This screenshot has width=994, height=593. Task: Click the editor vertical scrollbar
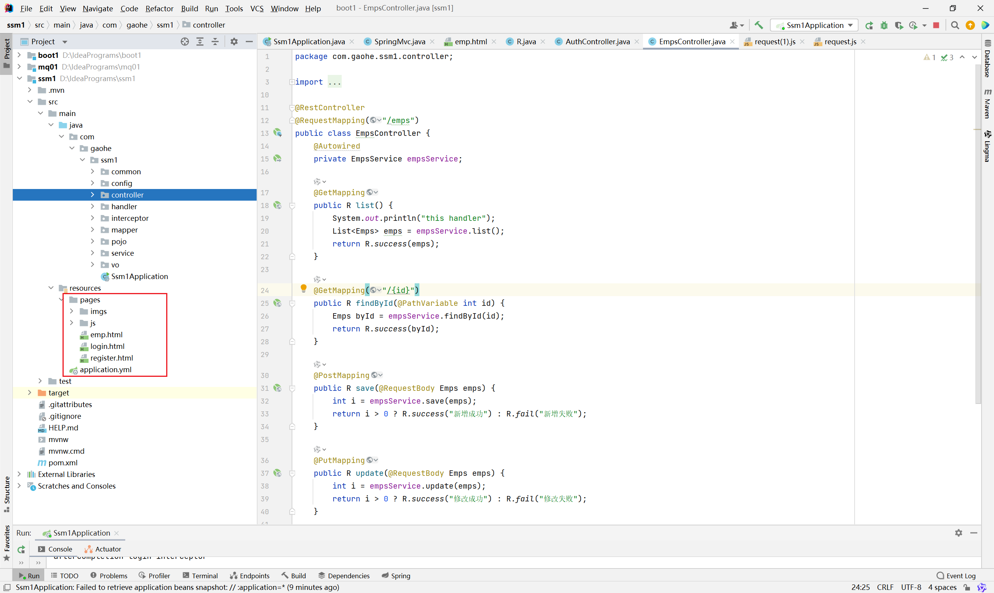coord(978,240)
